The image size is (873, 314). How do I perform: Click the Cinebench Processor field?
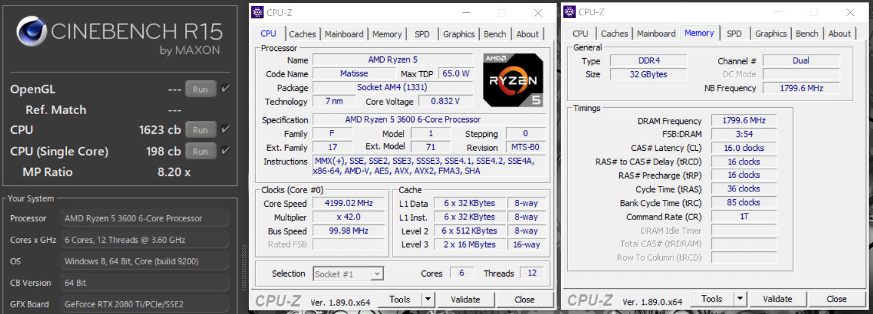pyautogui.click(x=145, y=218)
